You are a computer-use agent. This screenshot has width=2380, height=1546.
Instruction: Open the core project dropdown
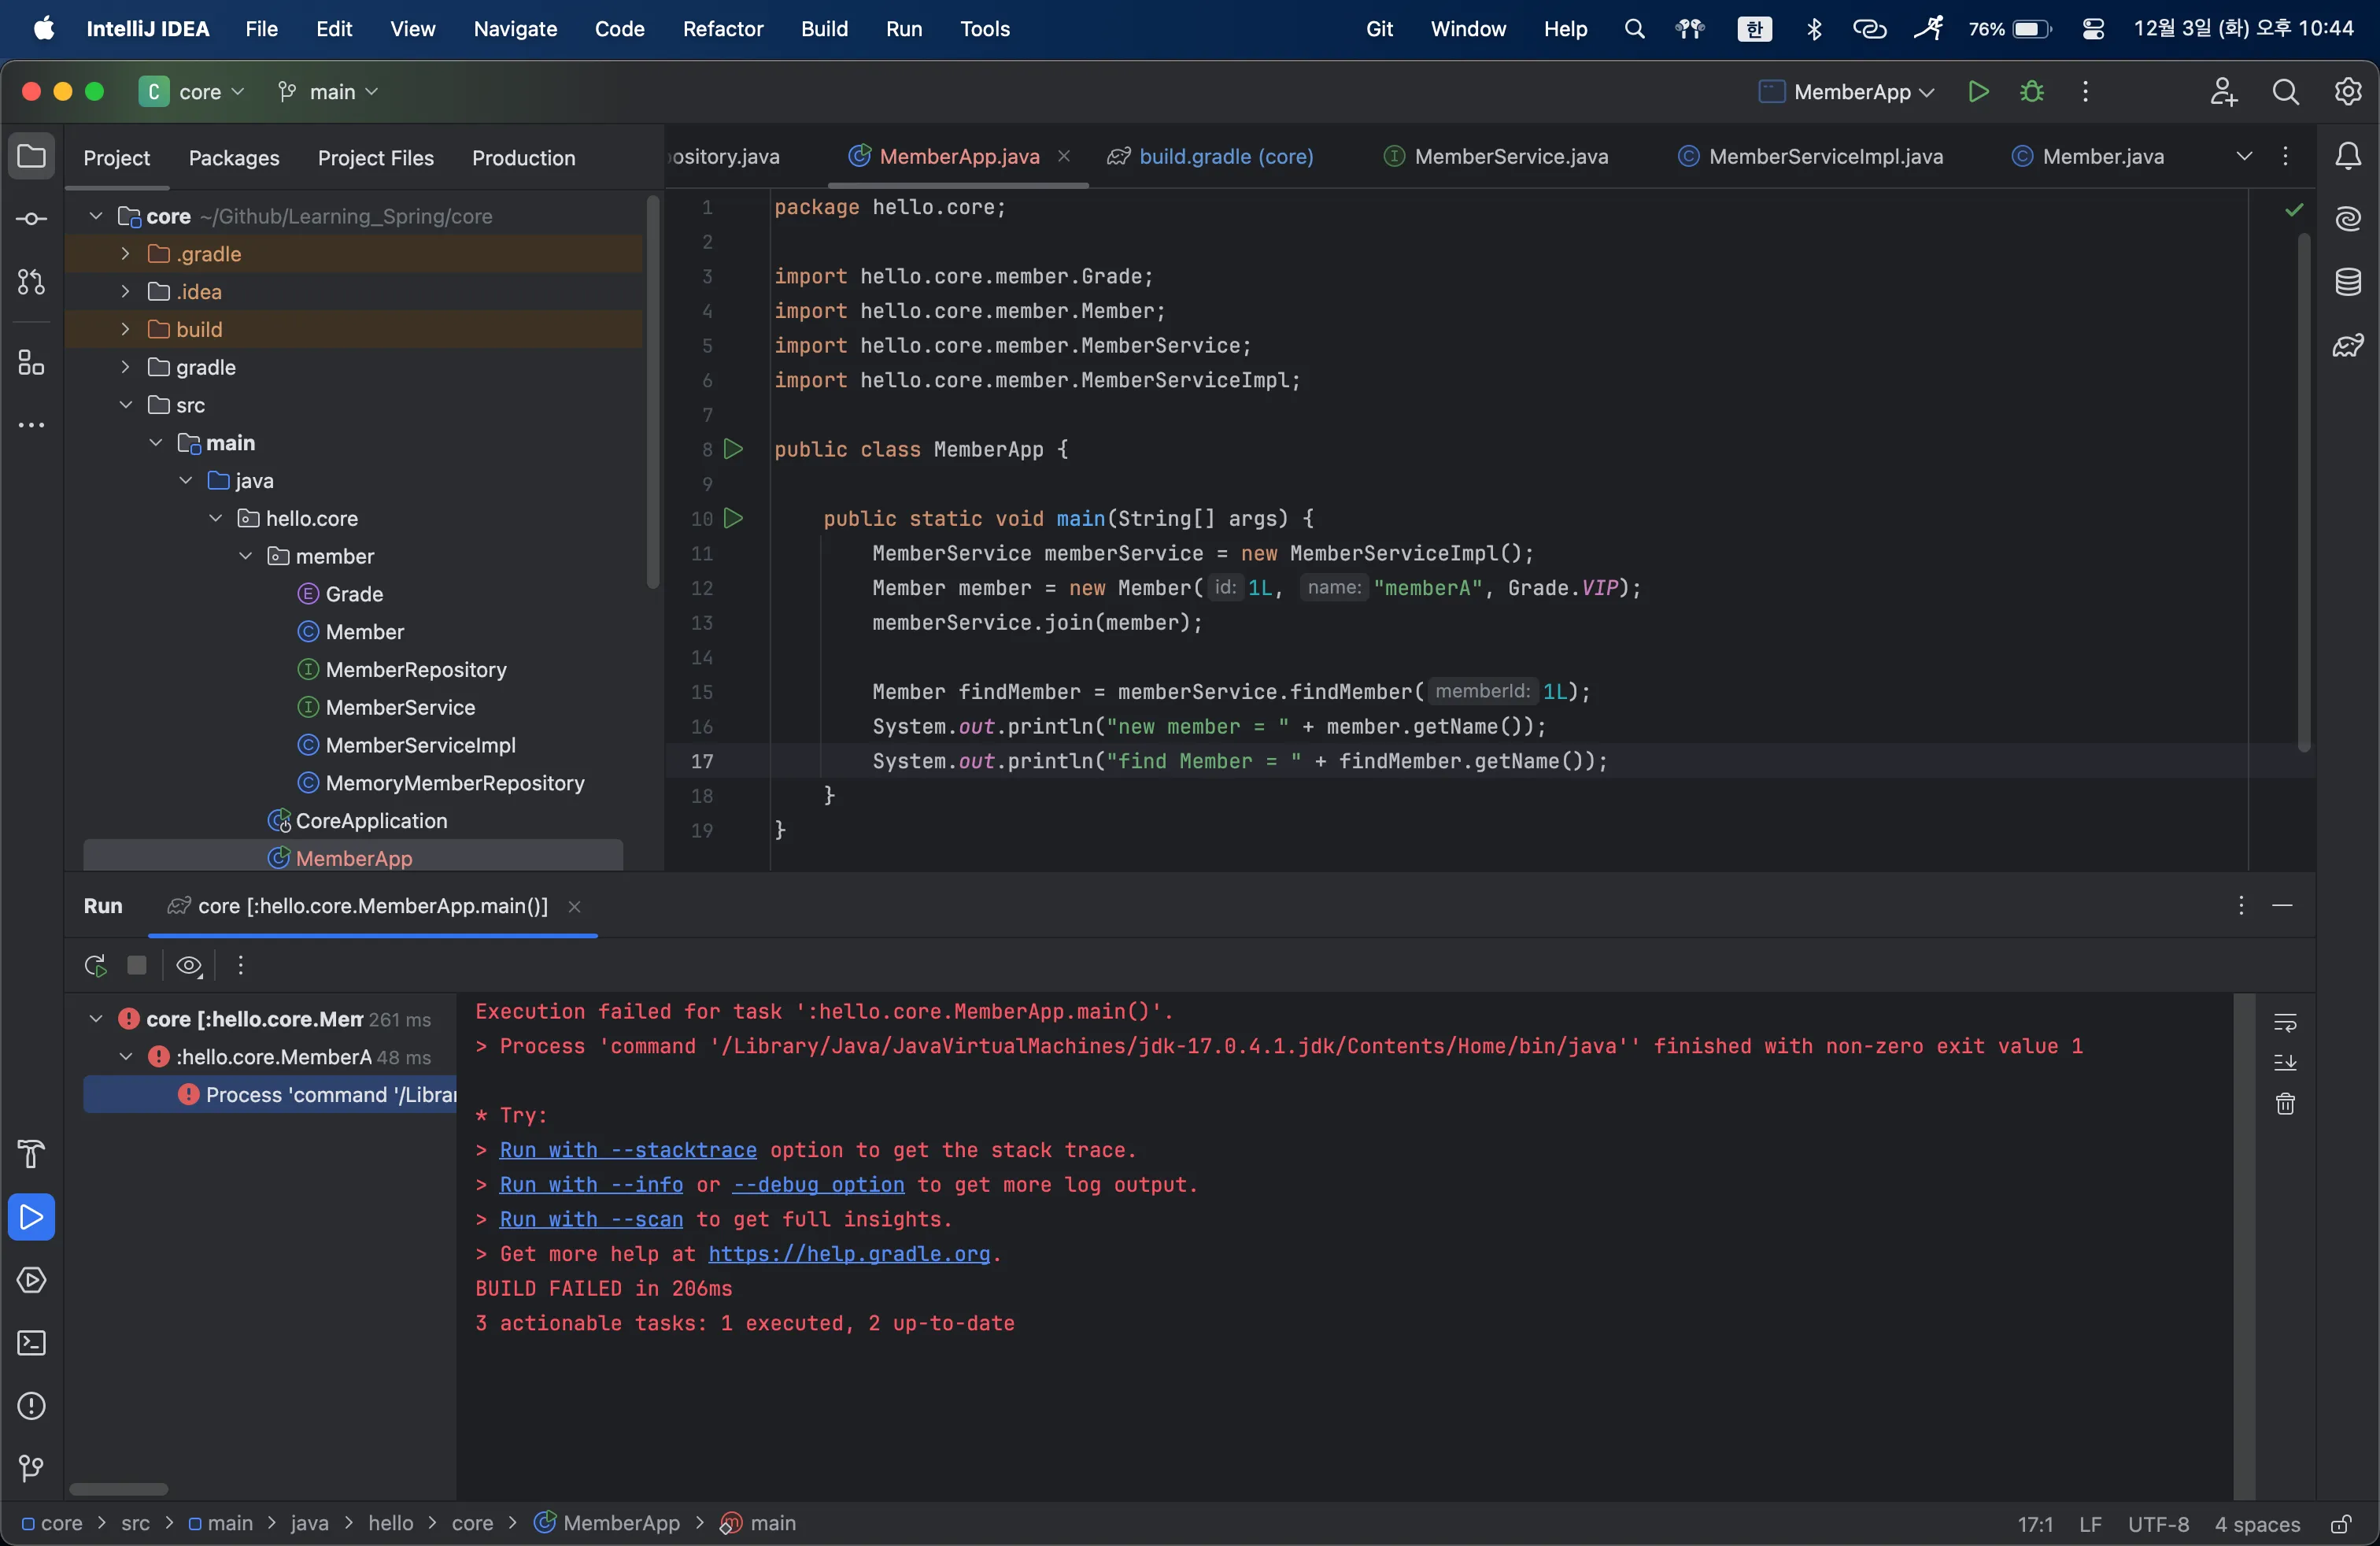(x=192, y=92)
